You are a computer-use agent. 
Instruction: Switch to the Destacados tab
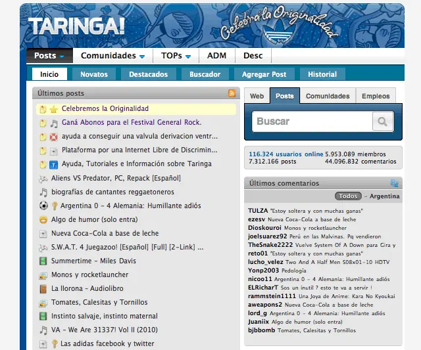pyautogui.click(x=149, y=74)
